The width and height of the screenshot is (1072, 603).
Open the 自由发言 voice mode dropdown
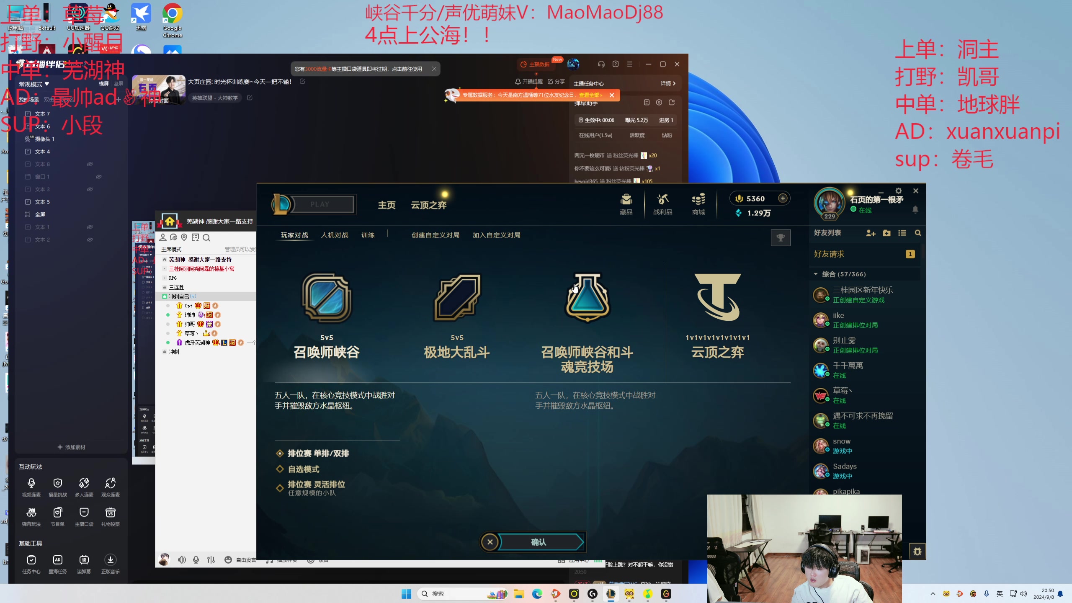[246, 559]
